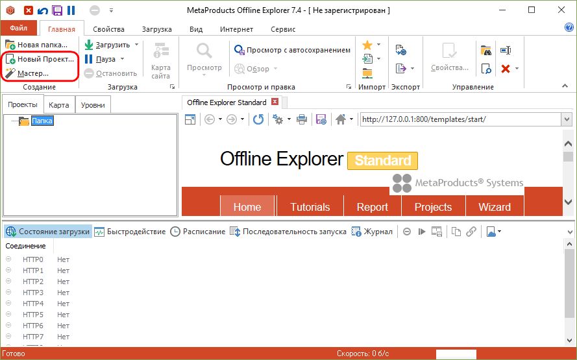The width and height of the screenshot is (577, 360).
Task: Expand the Пауза dropdown arrow
Action: (x=123, y=59)
